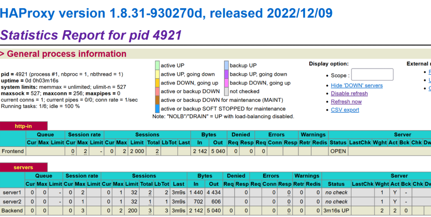Click Bytes Out value 4 434 for server1
The image size is (431, 217).
coord(214,193)
